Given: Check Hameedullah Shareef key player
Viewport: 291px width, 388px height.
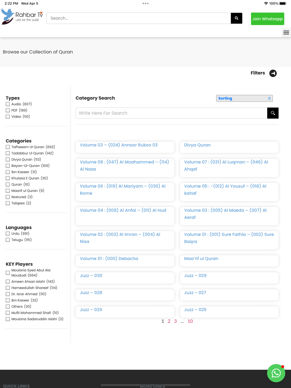Looking at the screenshot, I should [8, 288].
